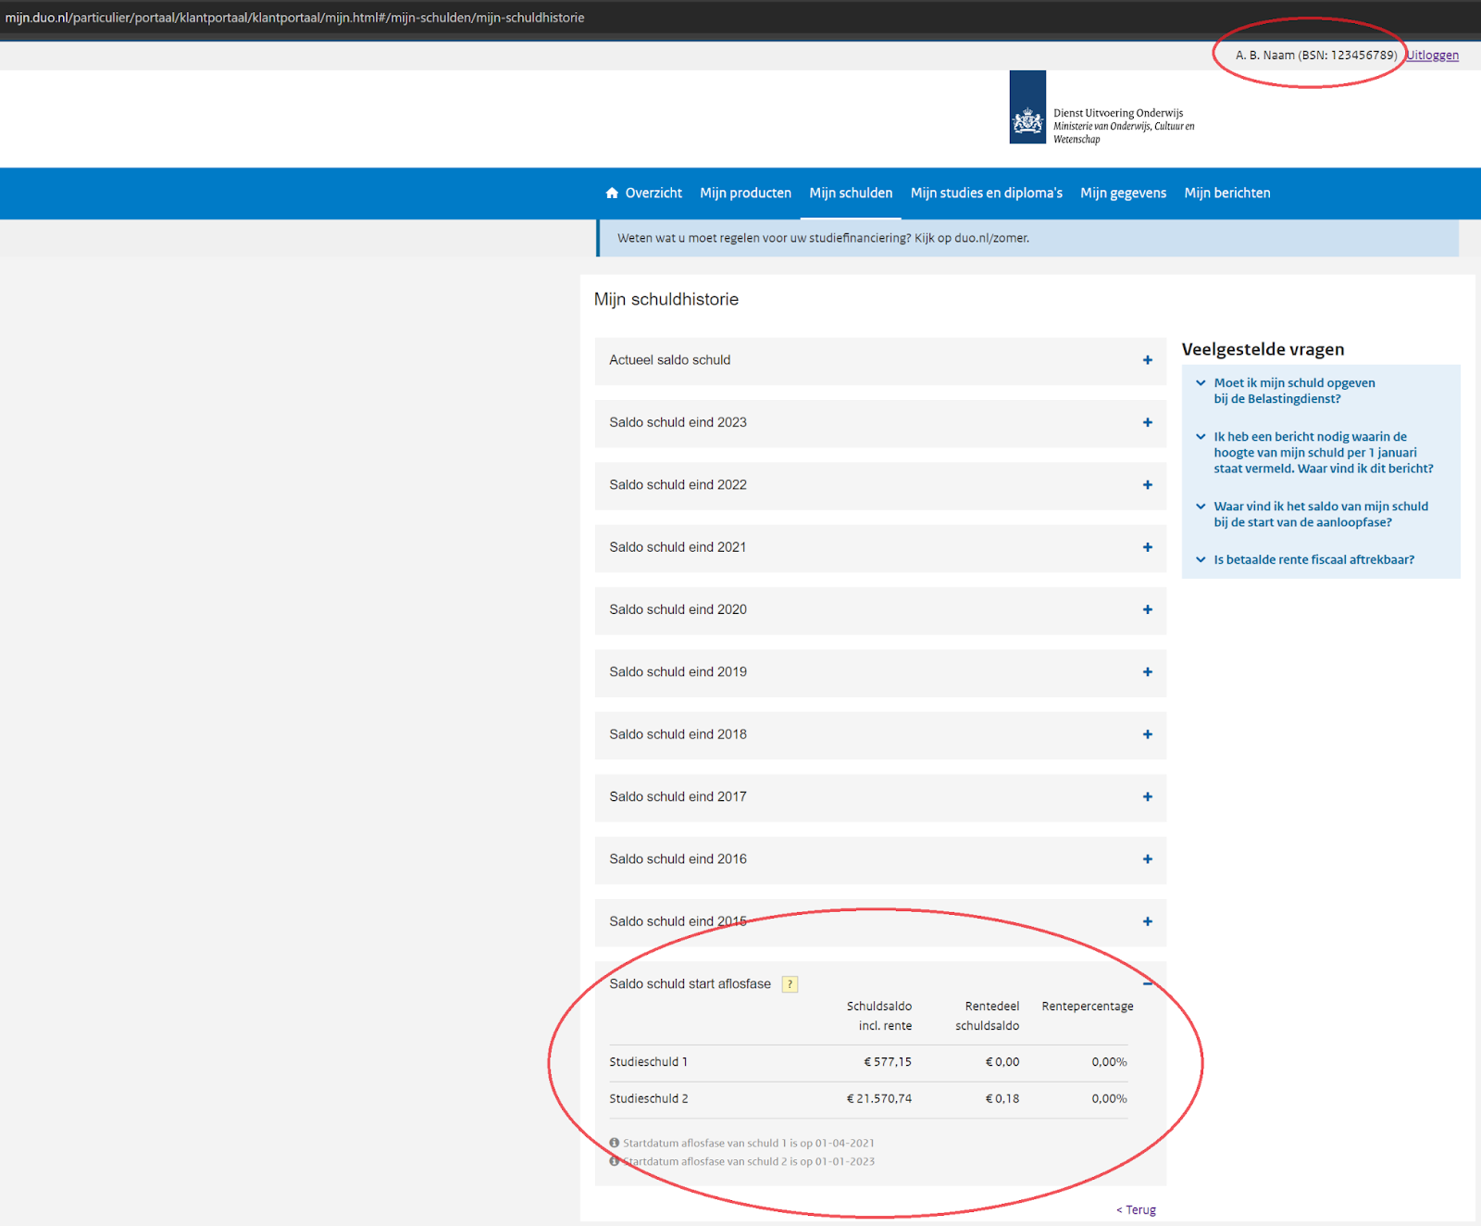1481x1226 pixels.
Task: Click the Terug link
Action: click(1136, 1209)
